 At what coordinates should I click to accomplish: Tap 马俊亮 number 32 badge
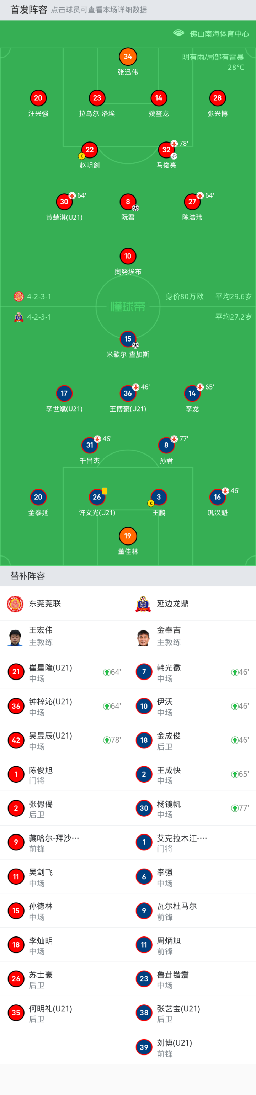pyautogui.click(x=166, y=150)
